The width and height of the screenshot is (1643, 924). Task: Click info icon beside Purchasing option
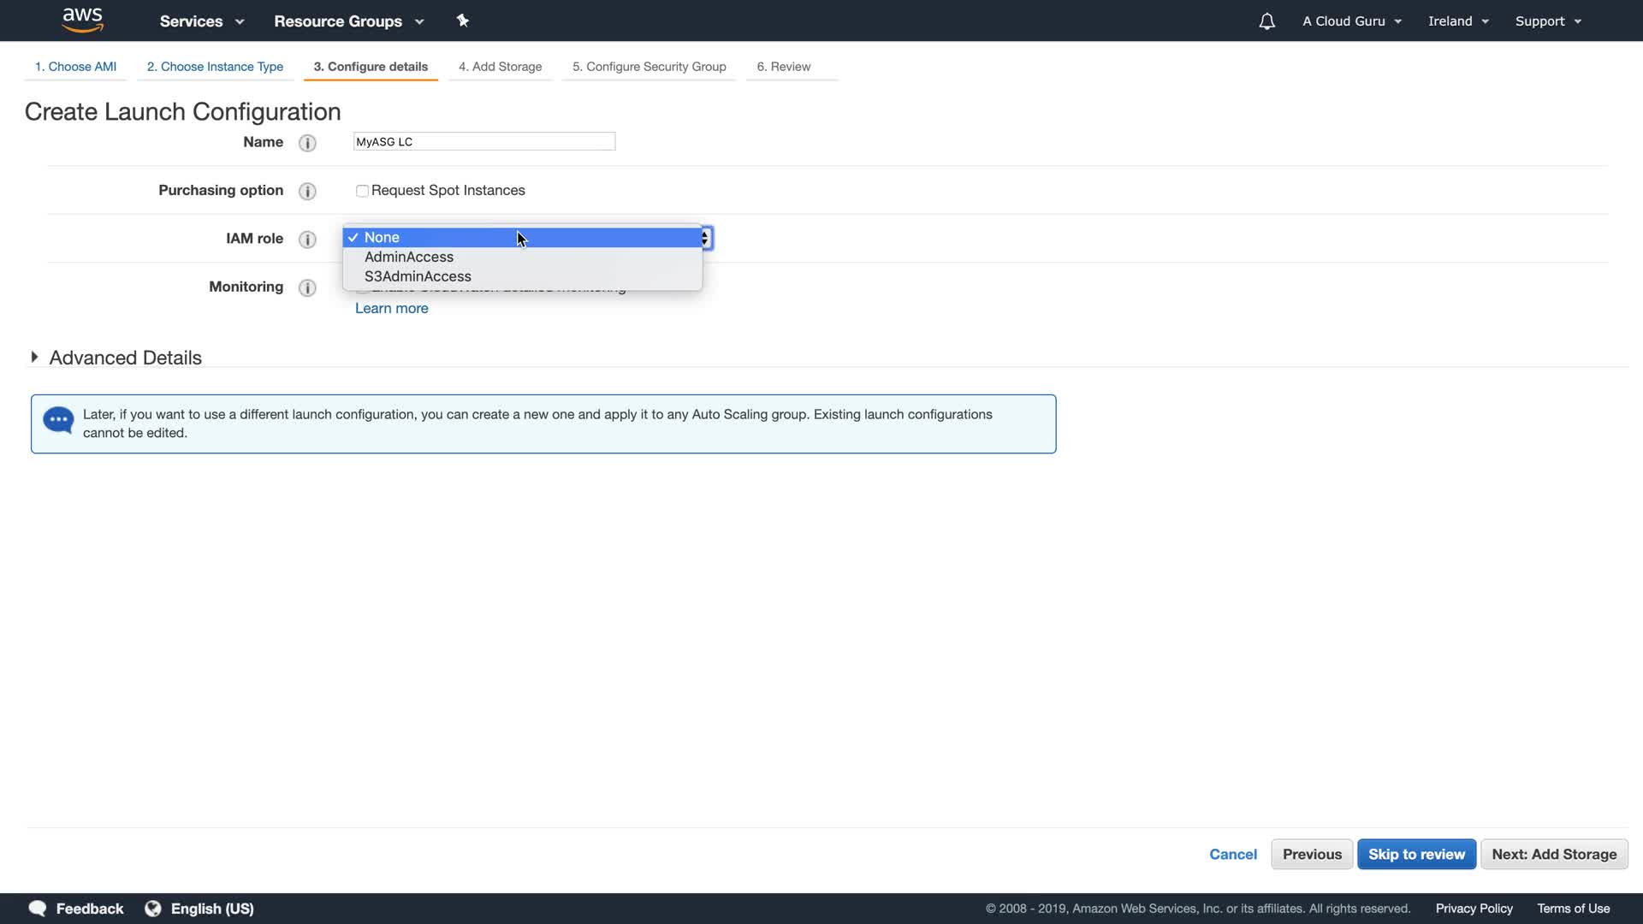click(307, 191)
